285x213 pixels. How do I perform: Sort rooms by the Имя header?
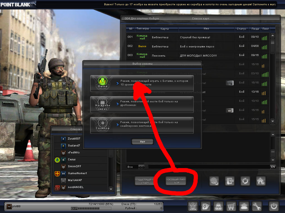[x=206, y=29]
